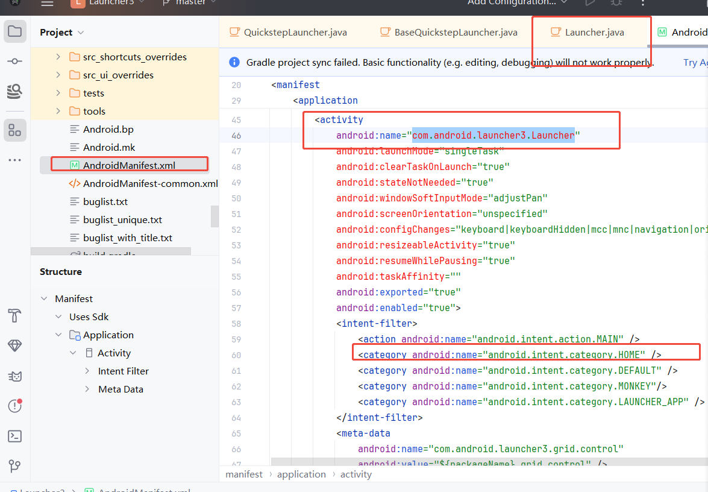The height and width of the screenshot is (492, 708).
Task: Toggle the Structure tool window icon
Action: [x=15, y=130]
